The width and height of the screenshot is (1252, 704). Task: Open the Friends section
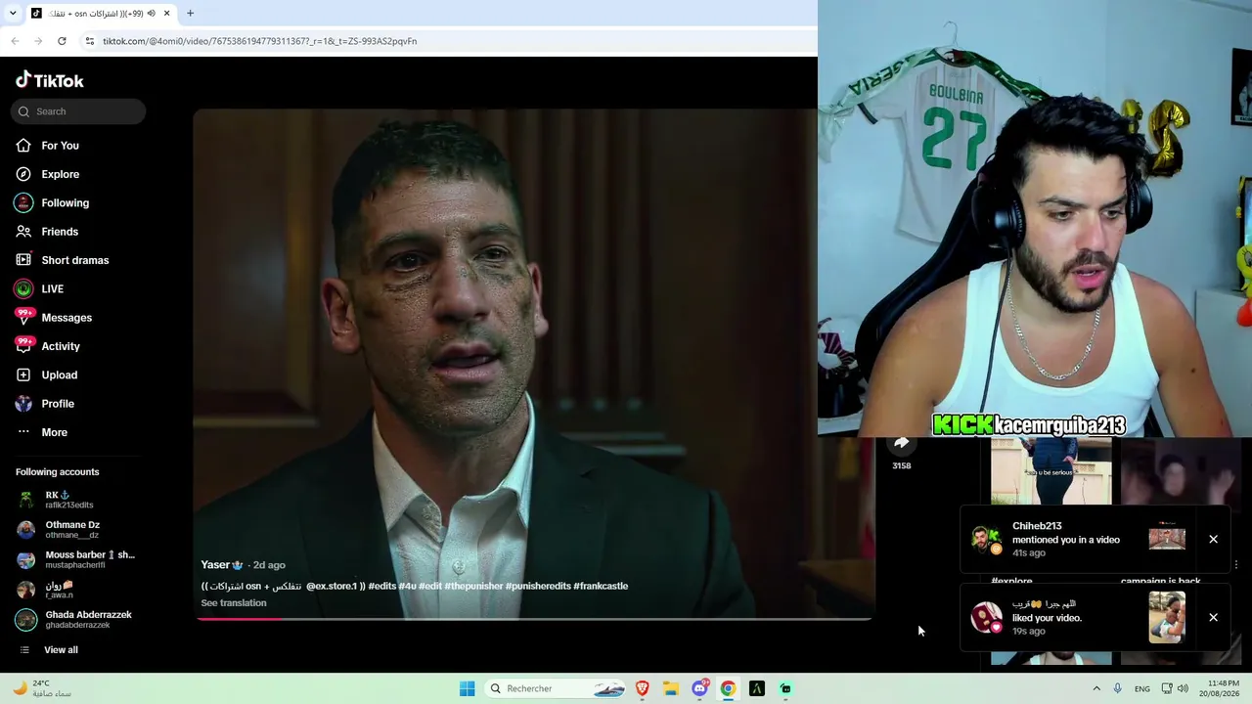[x=60, y=232]
